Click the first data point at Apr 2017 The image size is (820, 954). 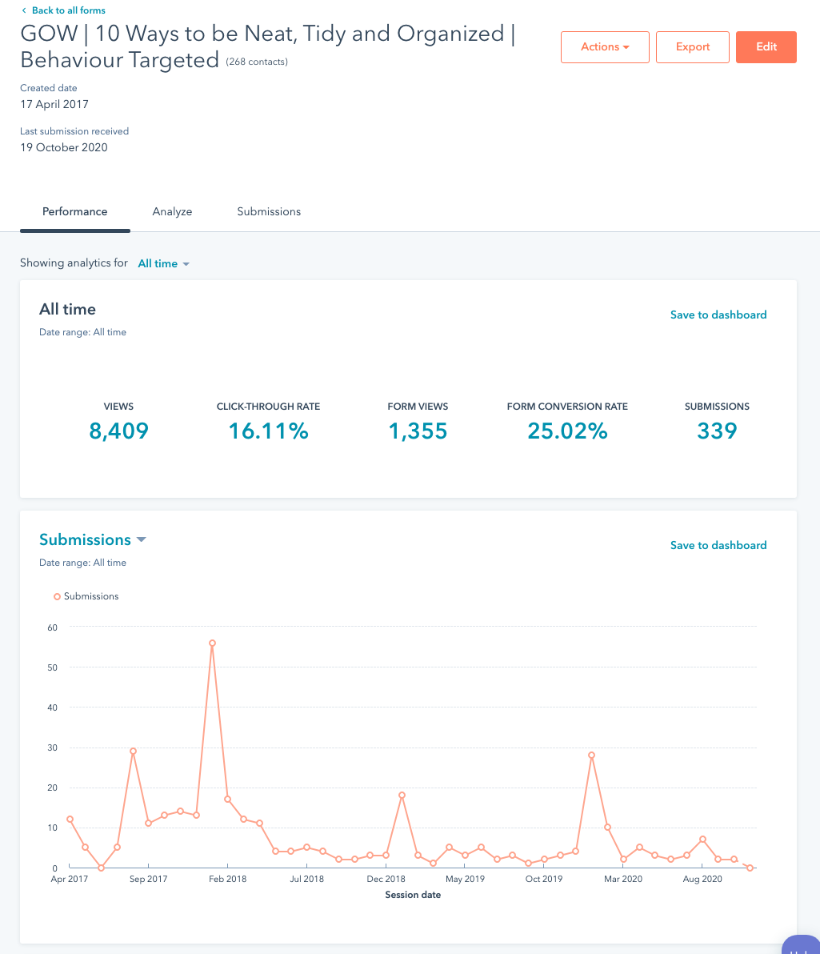[x=70, y=819]
